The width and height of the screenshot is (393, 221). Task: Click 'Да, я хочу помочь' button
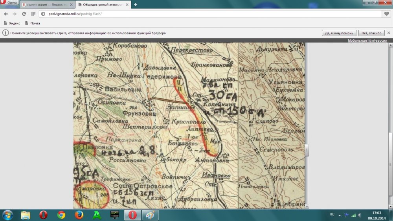click(x=339, y=33)
